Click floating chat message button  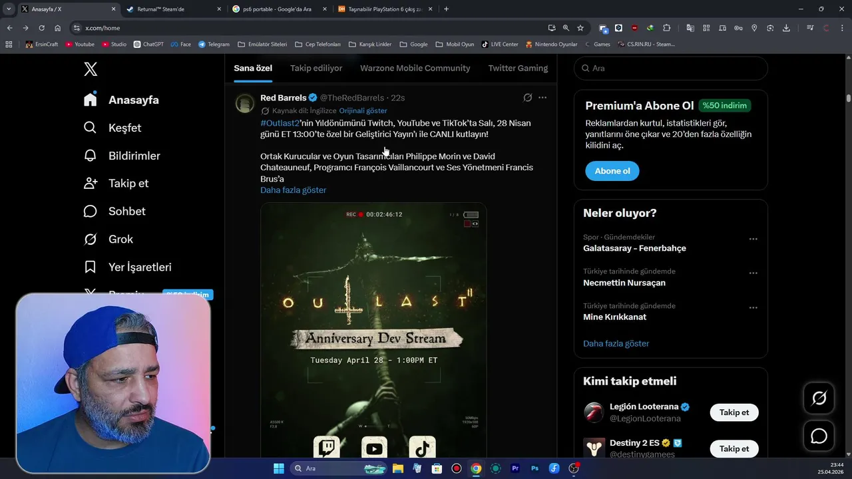819,436
